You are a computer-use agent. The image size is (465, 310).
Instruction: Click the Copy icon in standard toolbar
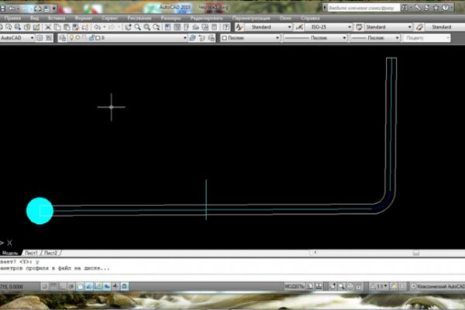click(x=57, y=27)
